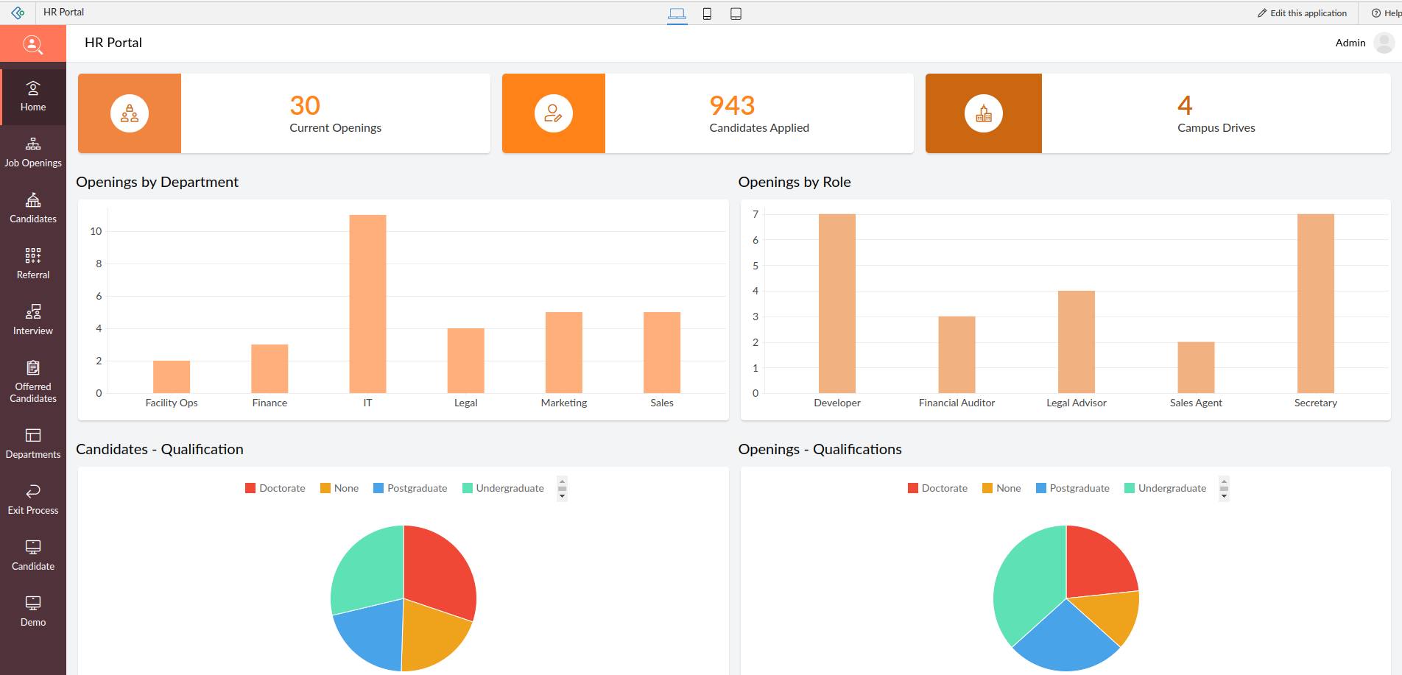Open the Exit Process section
This screenshot has width=1402, height=675.
coord(32,498)
